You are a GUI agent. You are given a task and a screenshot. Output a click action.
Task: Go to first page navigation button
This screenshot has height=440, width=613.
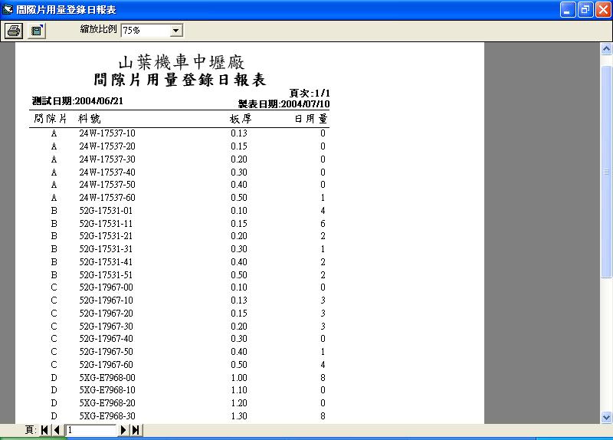[x=44, y=430]
